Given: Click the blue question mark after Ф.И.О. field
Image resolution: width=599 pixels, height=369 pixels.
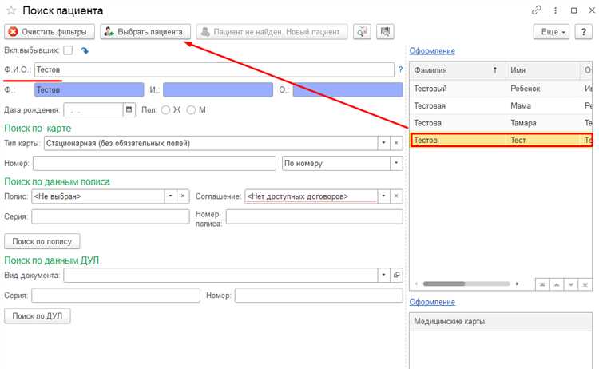Looking at the screenshot, I should click(400, 70).
